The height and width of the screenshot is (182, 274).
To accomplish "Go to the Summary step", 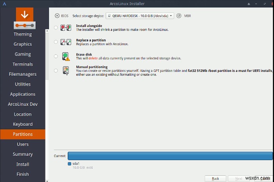I will tap(23, 154).
